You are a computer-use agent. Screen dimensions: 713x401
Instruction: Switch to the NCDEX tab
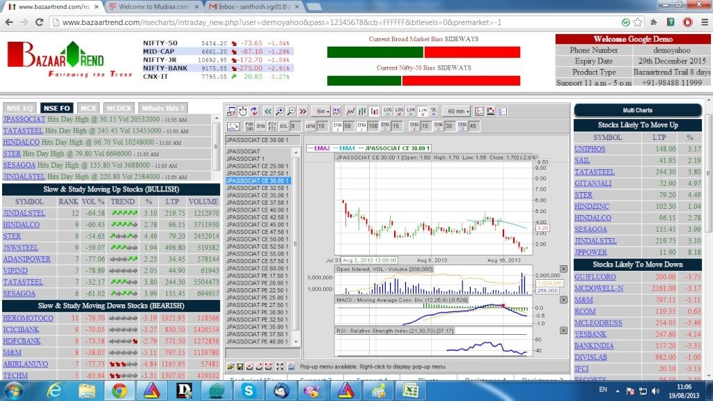[x=118, y=108]
